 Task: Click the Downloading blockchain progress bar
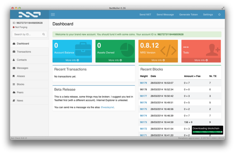point(207,132)
